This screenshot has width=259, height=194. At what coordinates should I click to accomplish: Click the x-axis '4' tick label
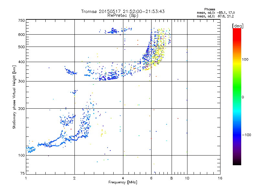[123, 178]
